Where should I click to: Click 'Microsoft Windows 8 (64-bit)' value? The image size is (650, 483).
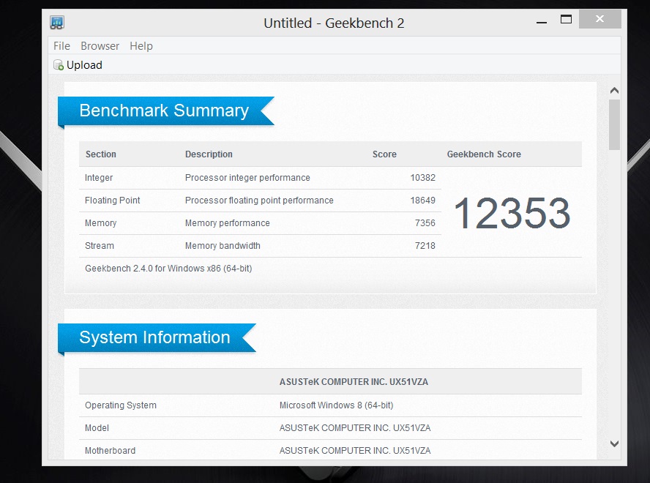coord(336,405)
